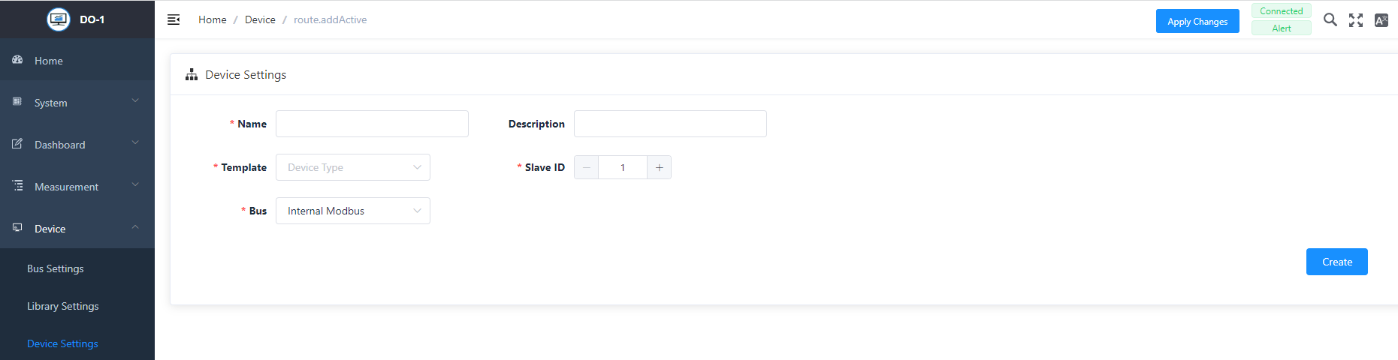
Task: Collapse the Device menu in sidebar
Action: point(77,228)
